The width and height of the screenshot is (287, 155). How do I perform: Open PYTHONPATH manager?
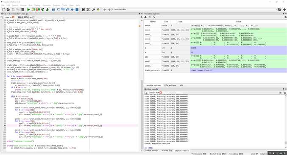[98, 9]
